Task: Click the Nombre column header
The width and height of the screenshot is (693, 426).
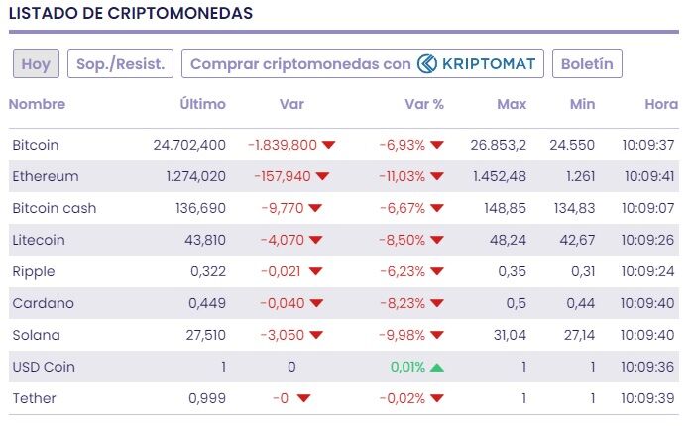Action: (37, 104)
